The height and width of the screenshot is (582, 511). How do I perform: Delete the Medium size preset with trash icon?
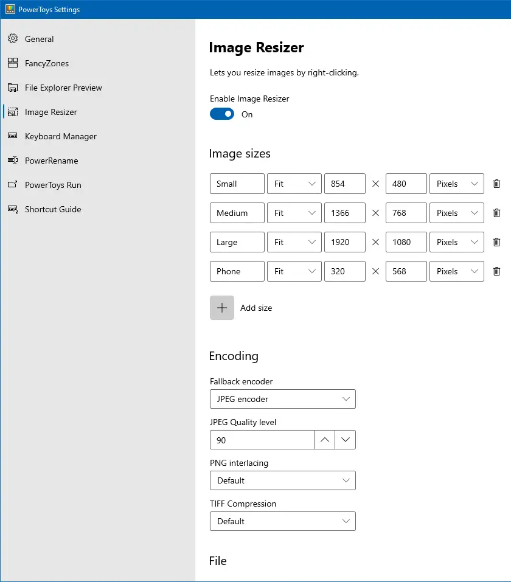496,213
